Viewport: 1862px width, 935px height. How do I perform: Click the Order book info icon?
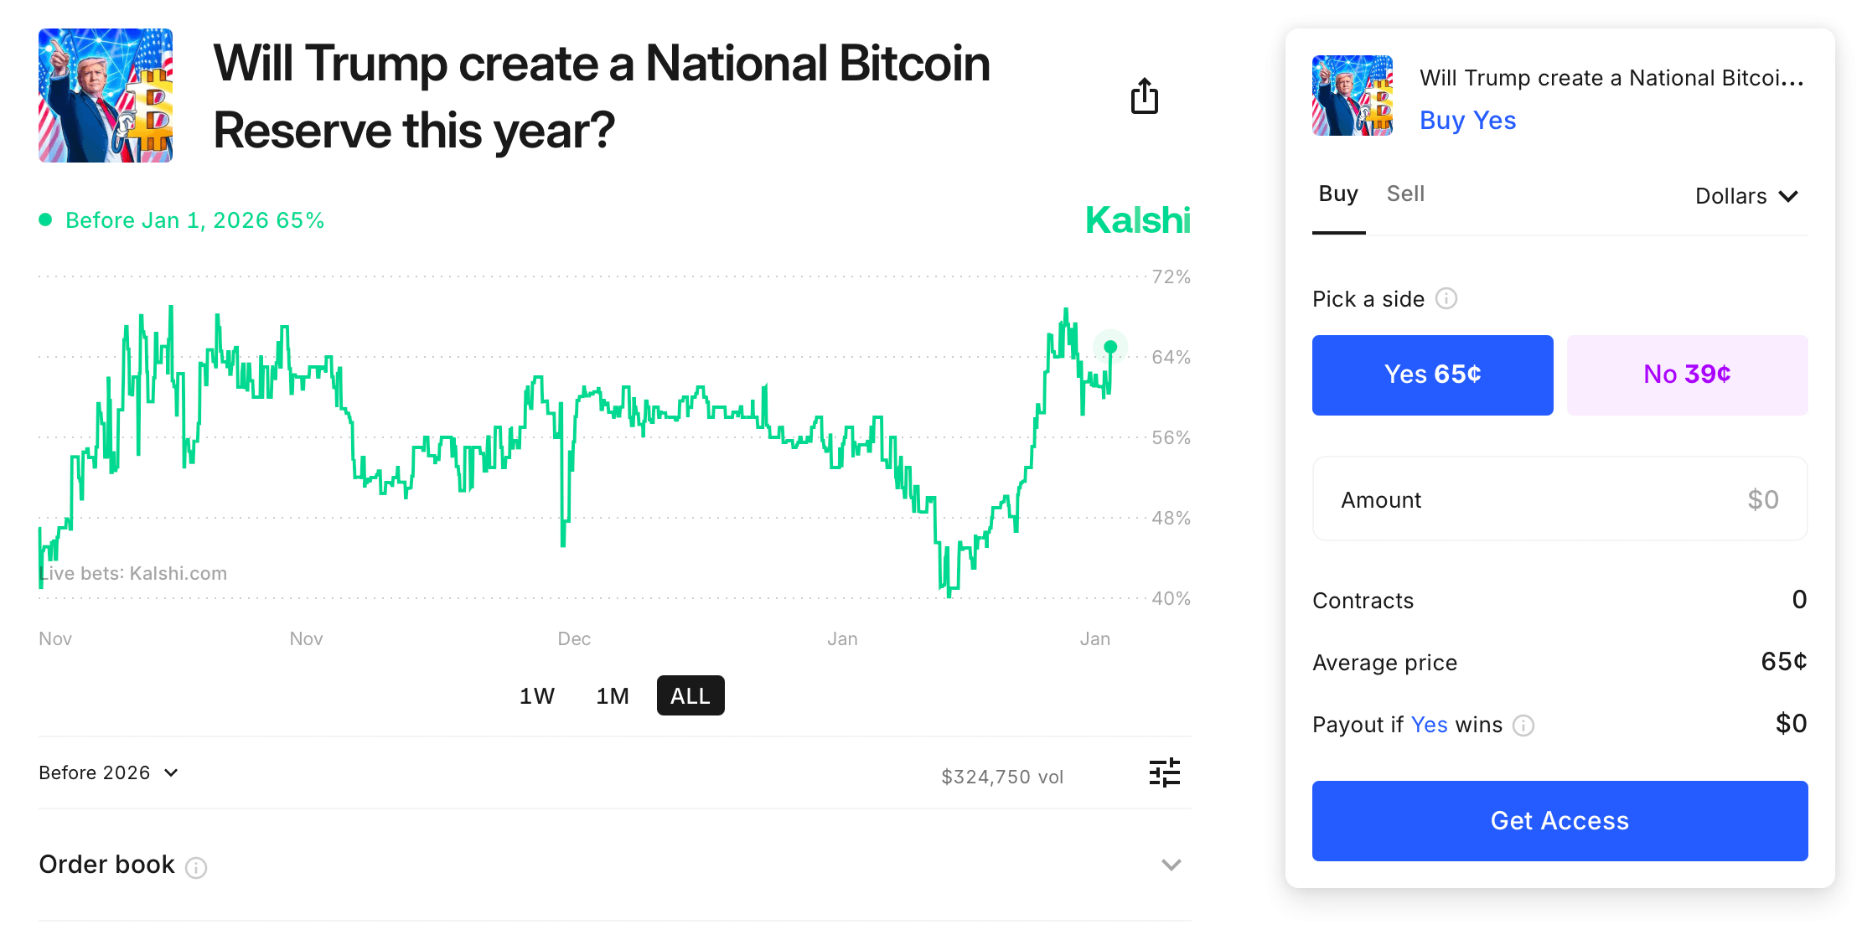click(196, 868)
